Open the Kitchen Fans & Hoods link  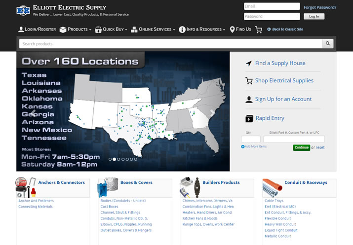(200, 218)
